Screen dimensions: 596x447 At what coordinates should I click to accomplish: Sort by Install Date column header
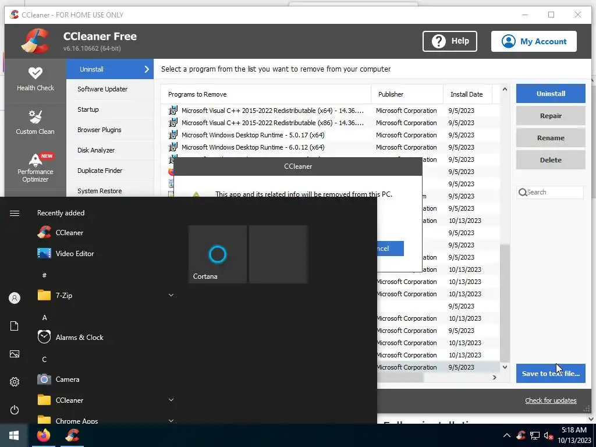467,94
